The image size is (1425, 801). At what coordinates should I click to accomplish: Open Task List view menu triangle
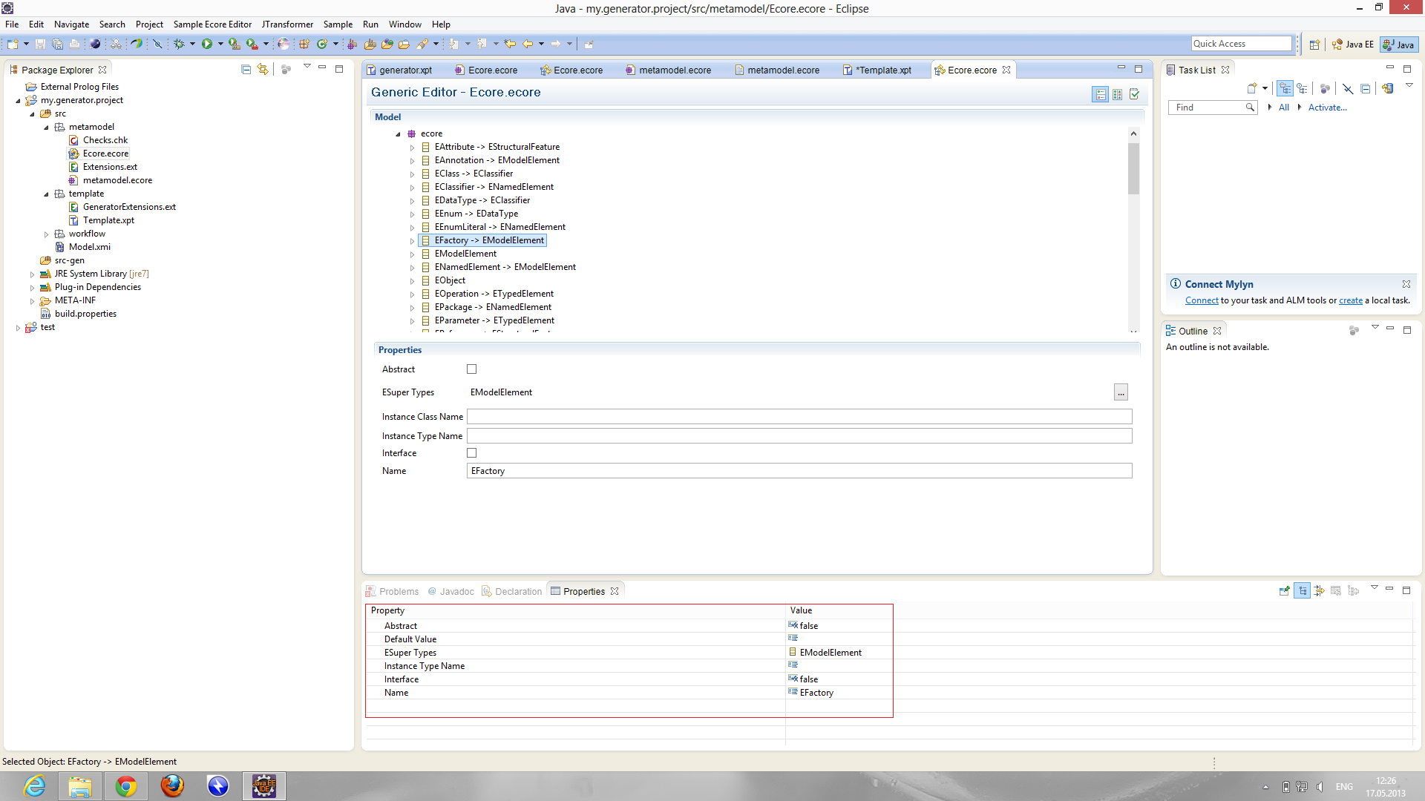tap(1409, 86)
